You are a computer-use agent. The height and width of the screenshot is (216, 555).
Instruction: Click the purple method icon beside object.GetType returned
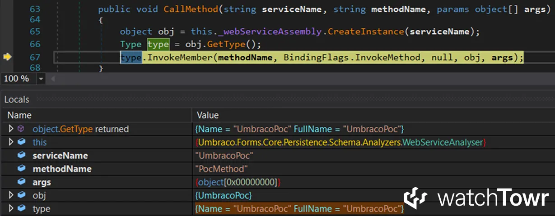[x=21, y=129]
